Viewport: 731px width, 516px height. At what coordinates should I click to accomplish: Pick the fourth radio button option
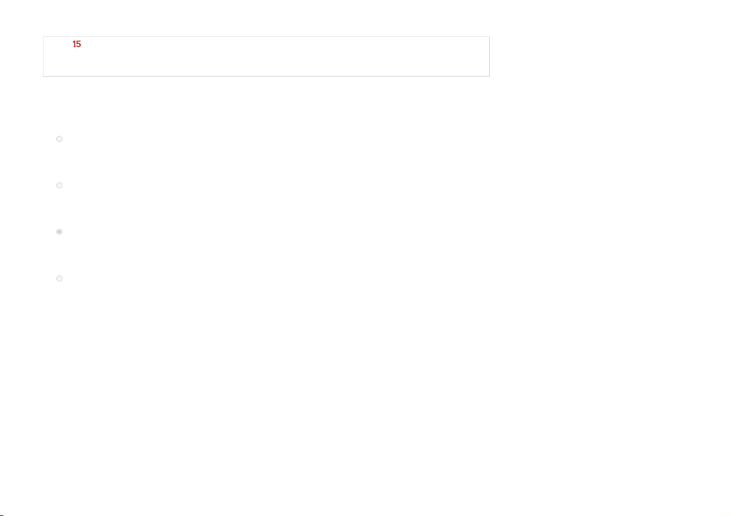[x=59, y=279]
